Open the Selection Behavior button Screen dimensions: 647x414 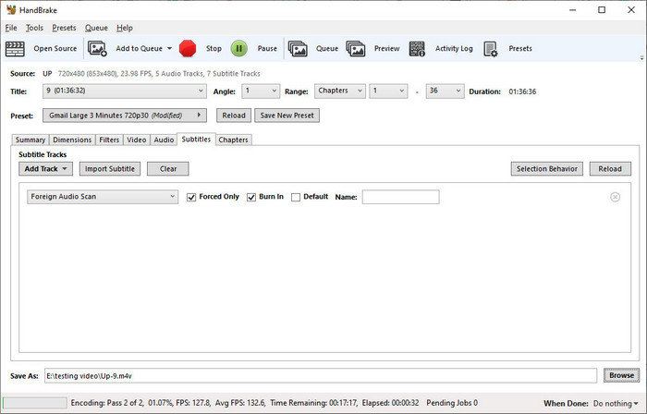[547, 169]
